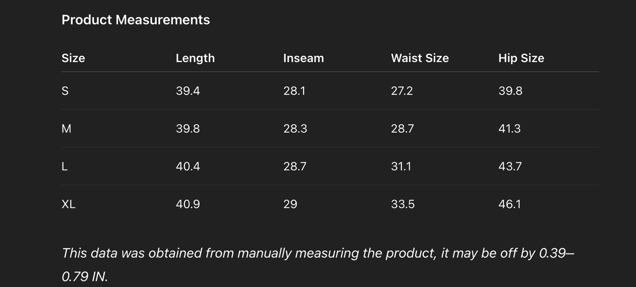Screen dimensions: 636x287
Task: Click the Size column header
Action: pos(73,58)
